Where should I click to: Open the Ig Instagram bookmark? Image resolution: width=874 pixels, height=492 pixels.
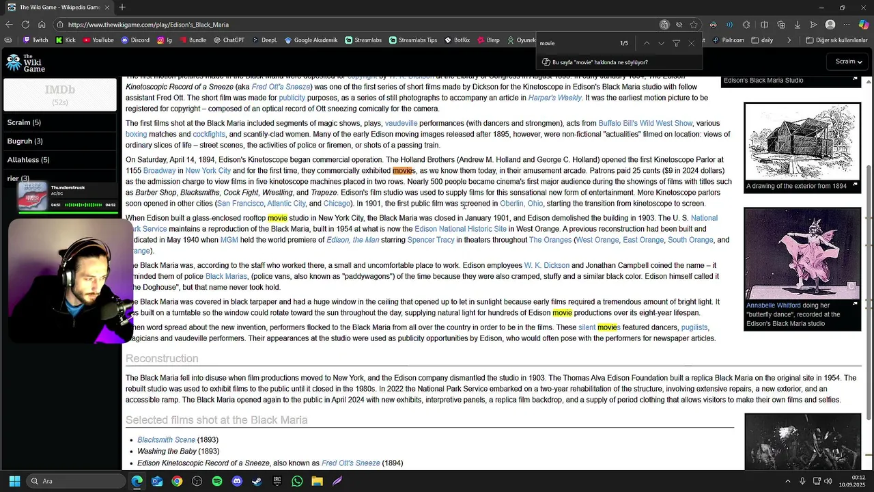[x=165, y=40]
